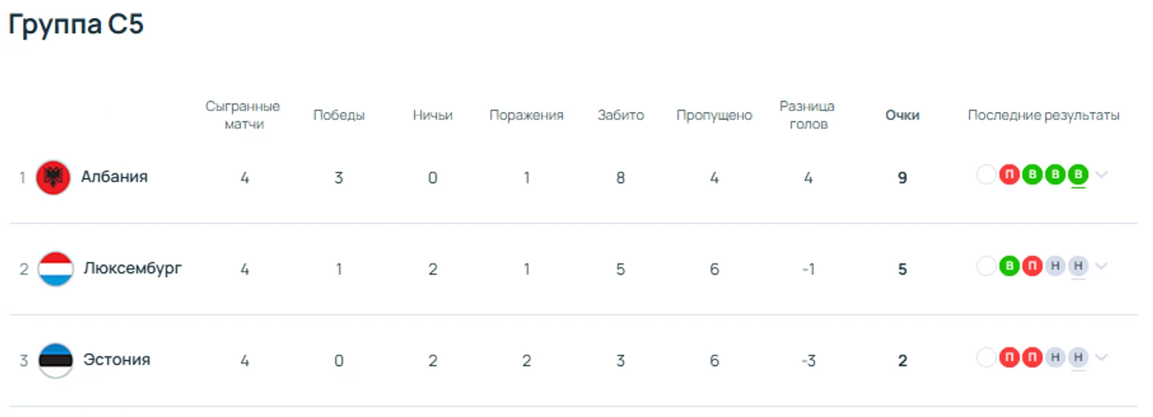Click the Группа C5 heading

[76, 24]
